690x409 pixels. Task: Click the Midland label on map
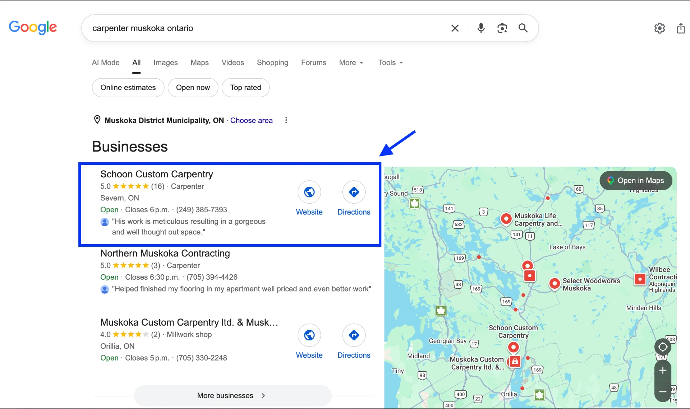pos(418,355)
